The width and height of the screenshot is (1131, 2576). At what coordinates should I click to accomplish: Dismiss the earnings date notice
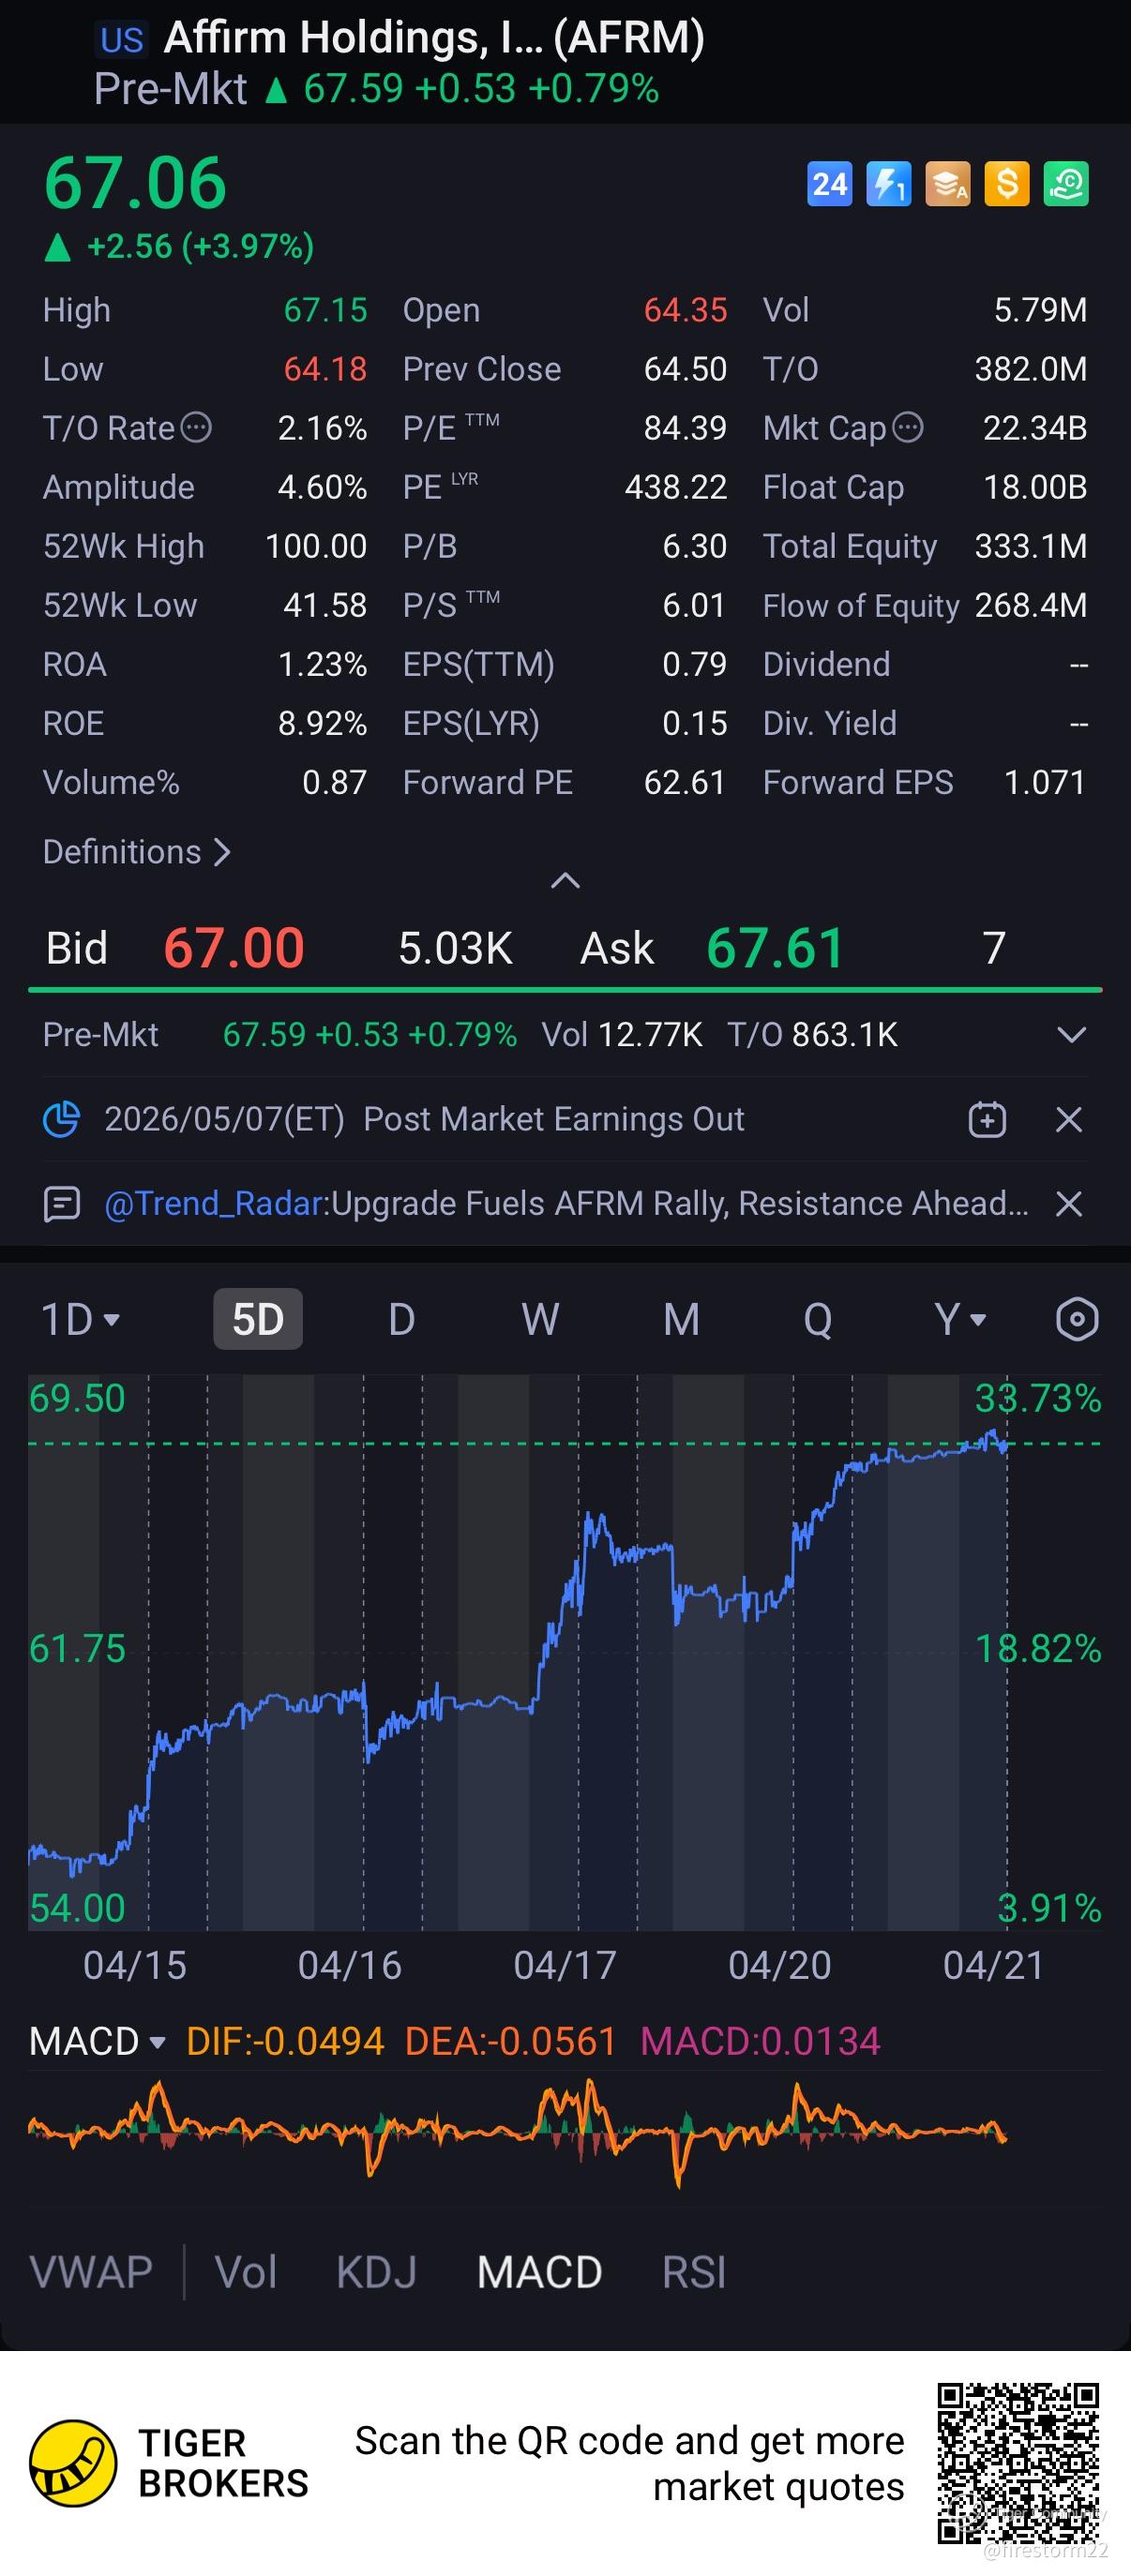pos(1069,1119)
